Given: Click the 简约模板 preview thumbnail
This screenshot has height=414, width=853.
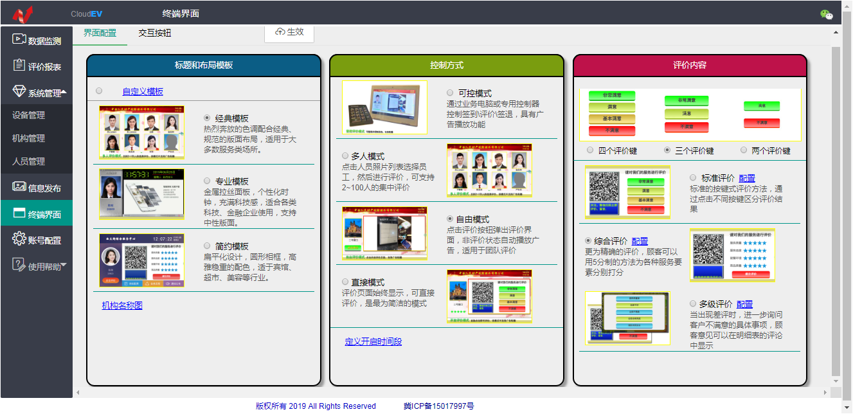Looking at the screenshot, I should tap(141, 260).
